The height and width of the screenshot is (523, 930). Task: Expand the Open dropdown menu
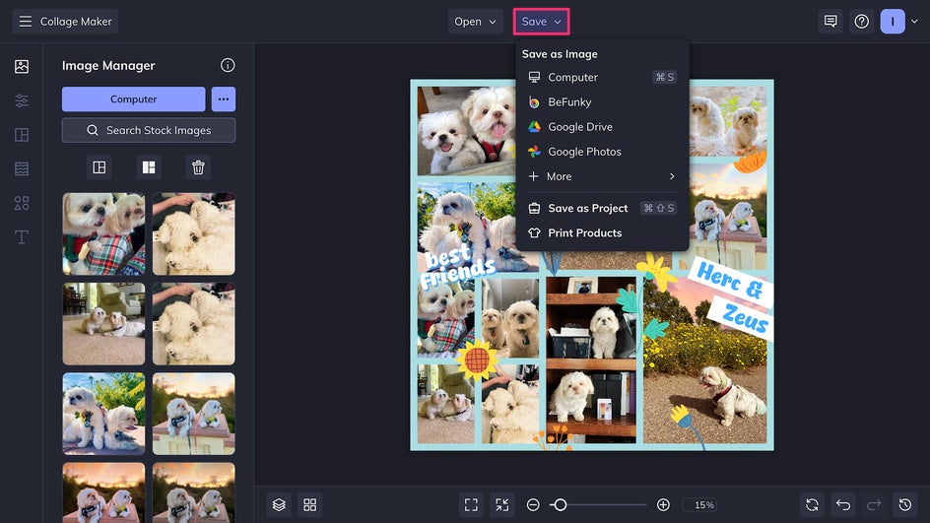(475, 22)
